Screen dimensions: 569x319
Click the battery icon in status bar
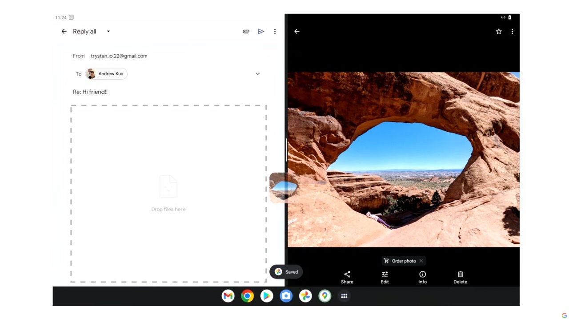point(509,17)
